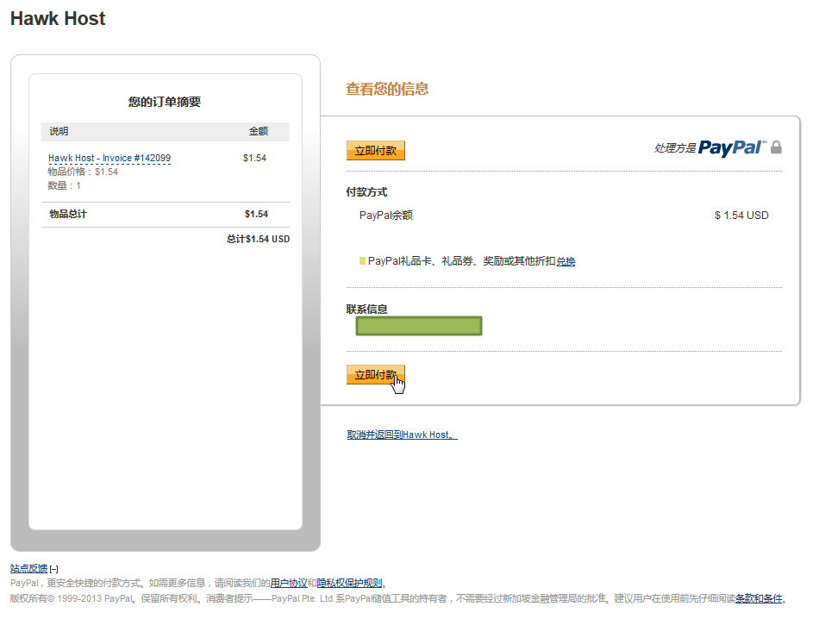Open the 隐私权保护规则 privacy policy link
The image size is (819, 619).
point(349,583)
